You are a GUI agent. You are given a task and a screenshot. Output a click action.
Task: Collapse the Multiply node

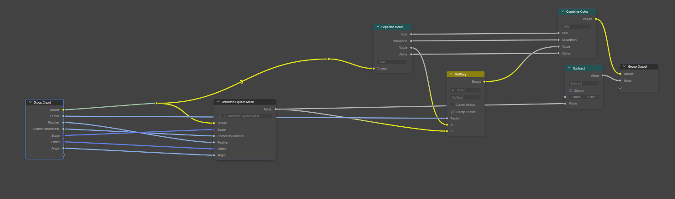[451, 74]
